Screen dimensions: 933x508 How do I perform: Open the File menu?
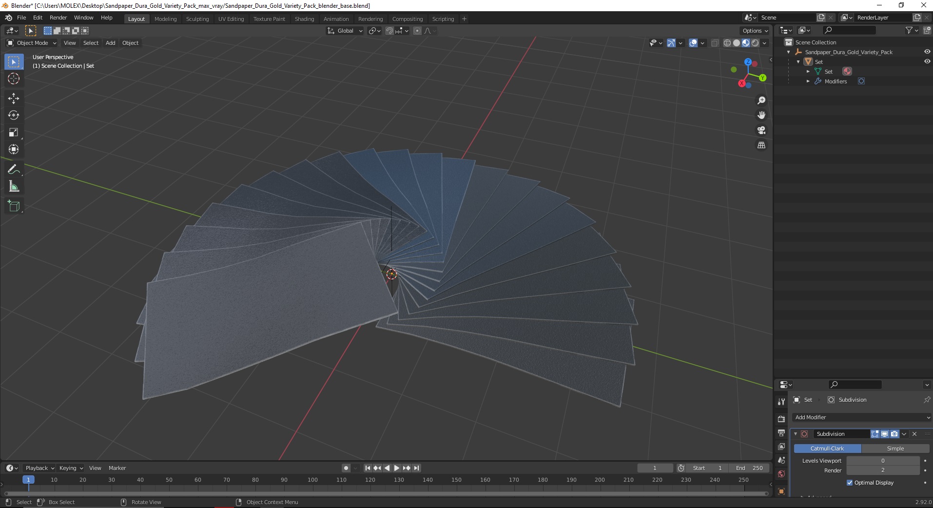(x=21, y=18)
